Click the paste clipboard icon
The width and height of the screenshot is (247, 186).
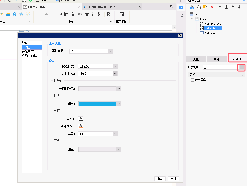pyautogui.click(x=205, y=7)
